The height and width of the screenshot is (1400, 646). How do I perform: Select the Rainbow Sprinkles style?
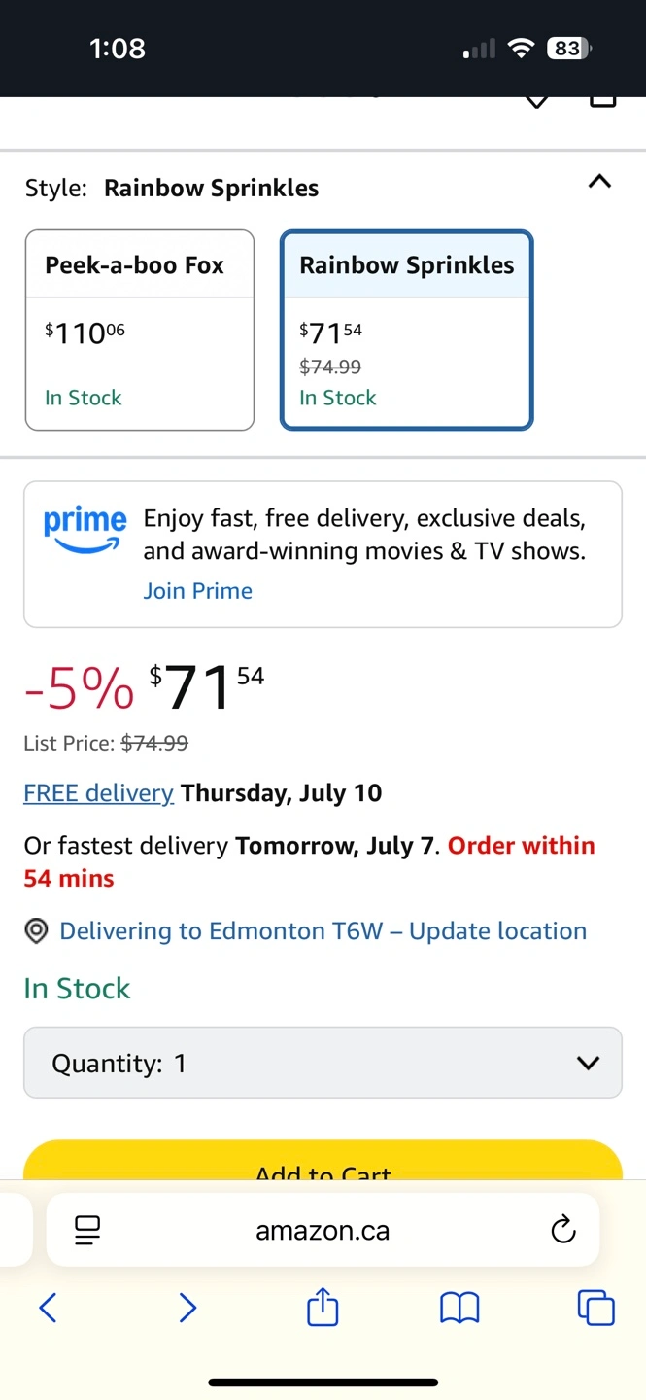pyautogui.click(x=406, y=330)
